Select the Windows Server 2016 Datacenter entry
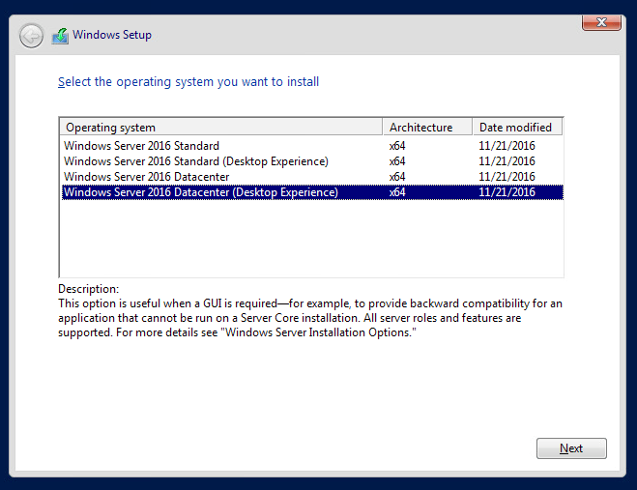This screenshot has height=490, width=637. pos(146,177)
